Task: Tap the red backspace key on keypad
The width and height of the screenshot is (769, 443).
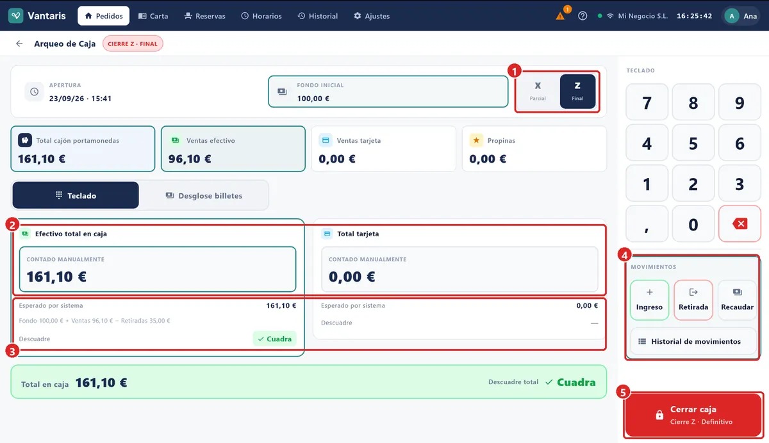Action: tap(740, 223)
